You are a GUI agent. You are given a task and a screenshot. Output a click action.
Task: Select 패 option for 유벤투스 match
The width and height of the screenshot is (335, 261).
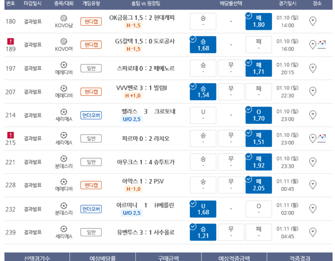(258, 232)
